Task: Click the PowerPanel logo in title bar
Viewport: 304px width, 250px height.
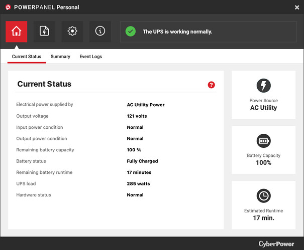Action: [8, 8]
